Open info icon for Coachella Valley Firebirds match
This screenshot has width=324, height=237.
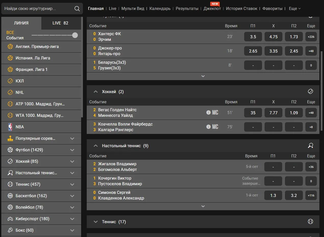[208, 127]
